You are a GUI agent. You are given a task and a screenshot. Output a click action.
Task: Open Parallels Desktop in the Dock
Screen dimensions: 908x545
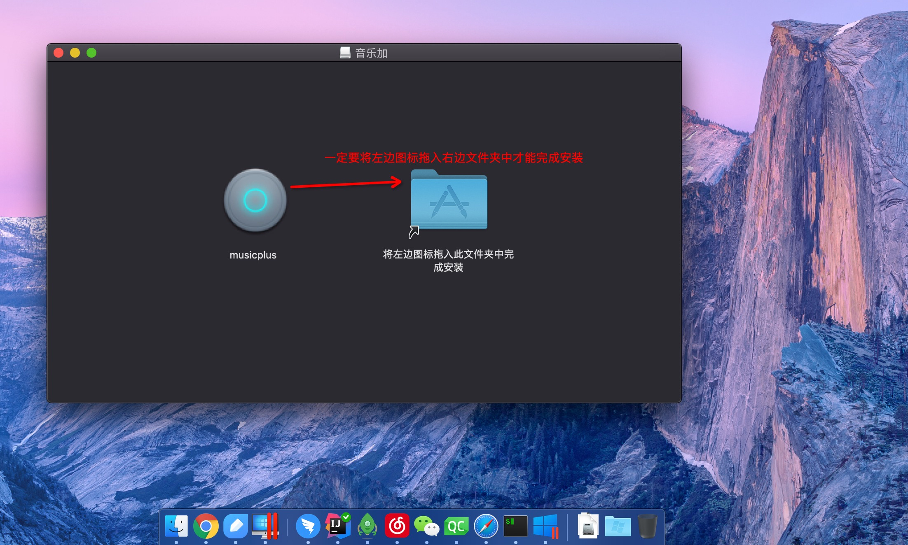[x=265, y=526]
